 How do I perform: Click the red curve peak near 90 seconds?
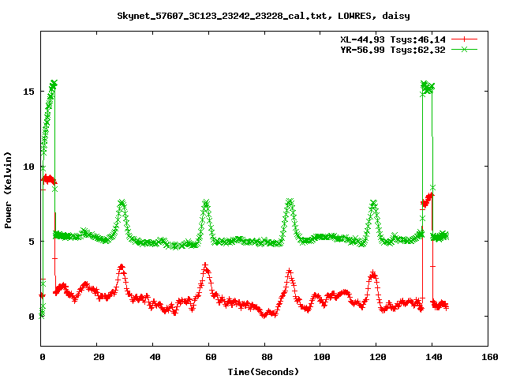(290, 271)
